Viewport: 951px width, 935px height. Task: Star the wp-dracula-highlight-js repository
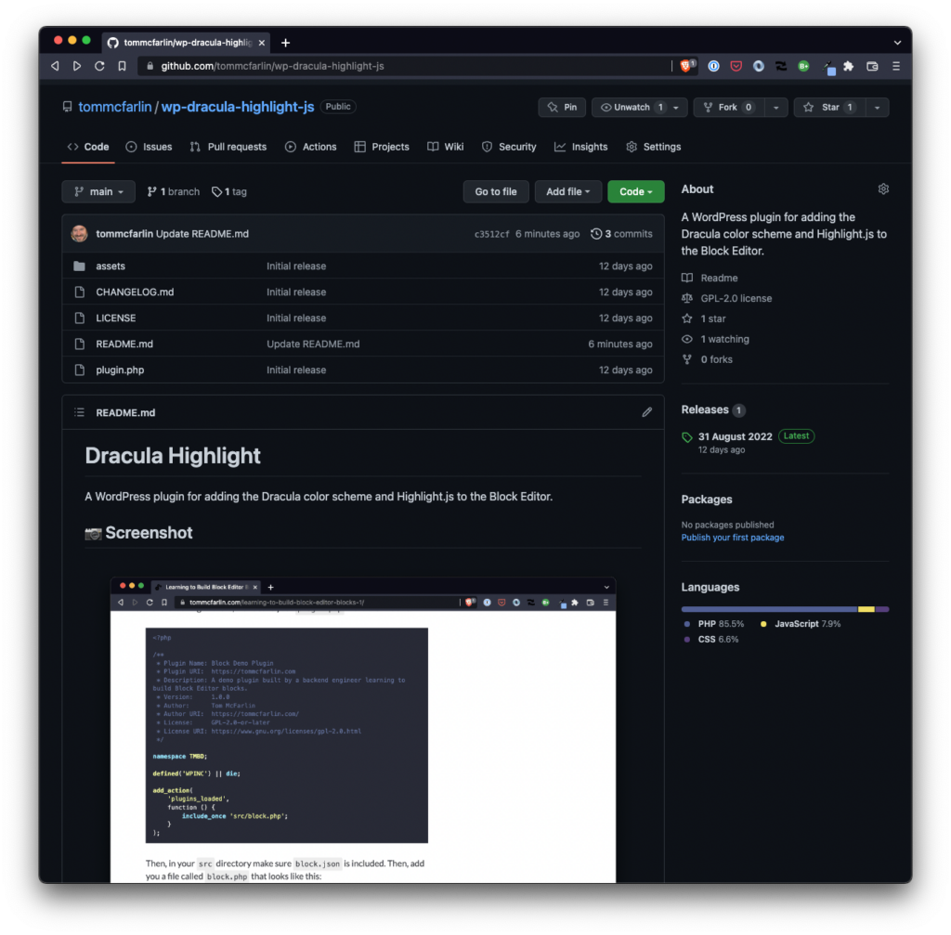coord(829,108)
